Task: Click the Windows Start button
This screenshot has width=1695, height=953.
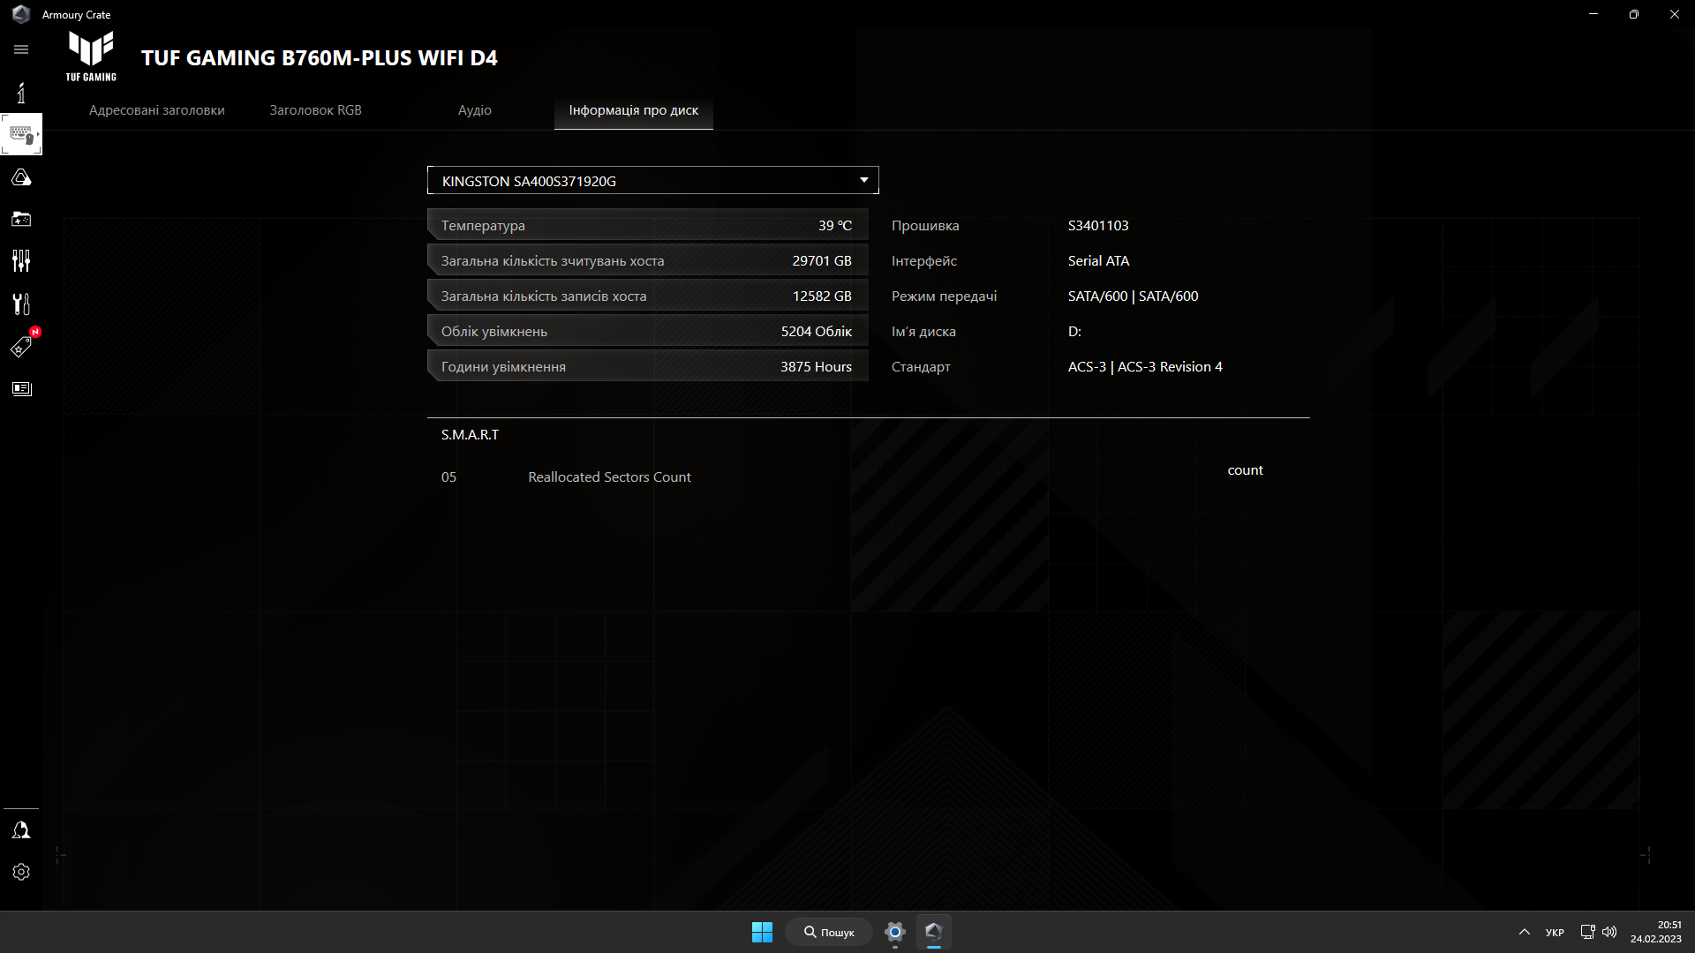Action: (762, 932)
